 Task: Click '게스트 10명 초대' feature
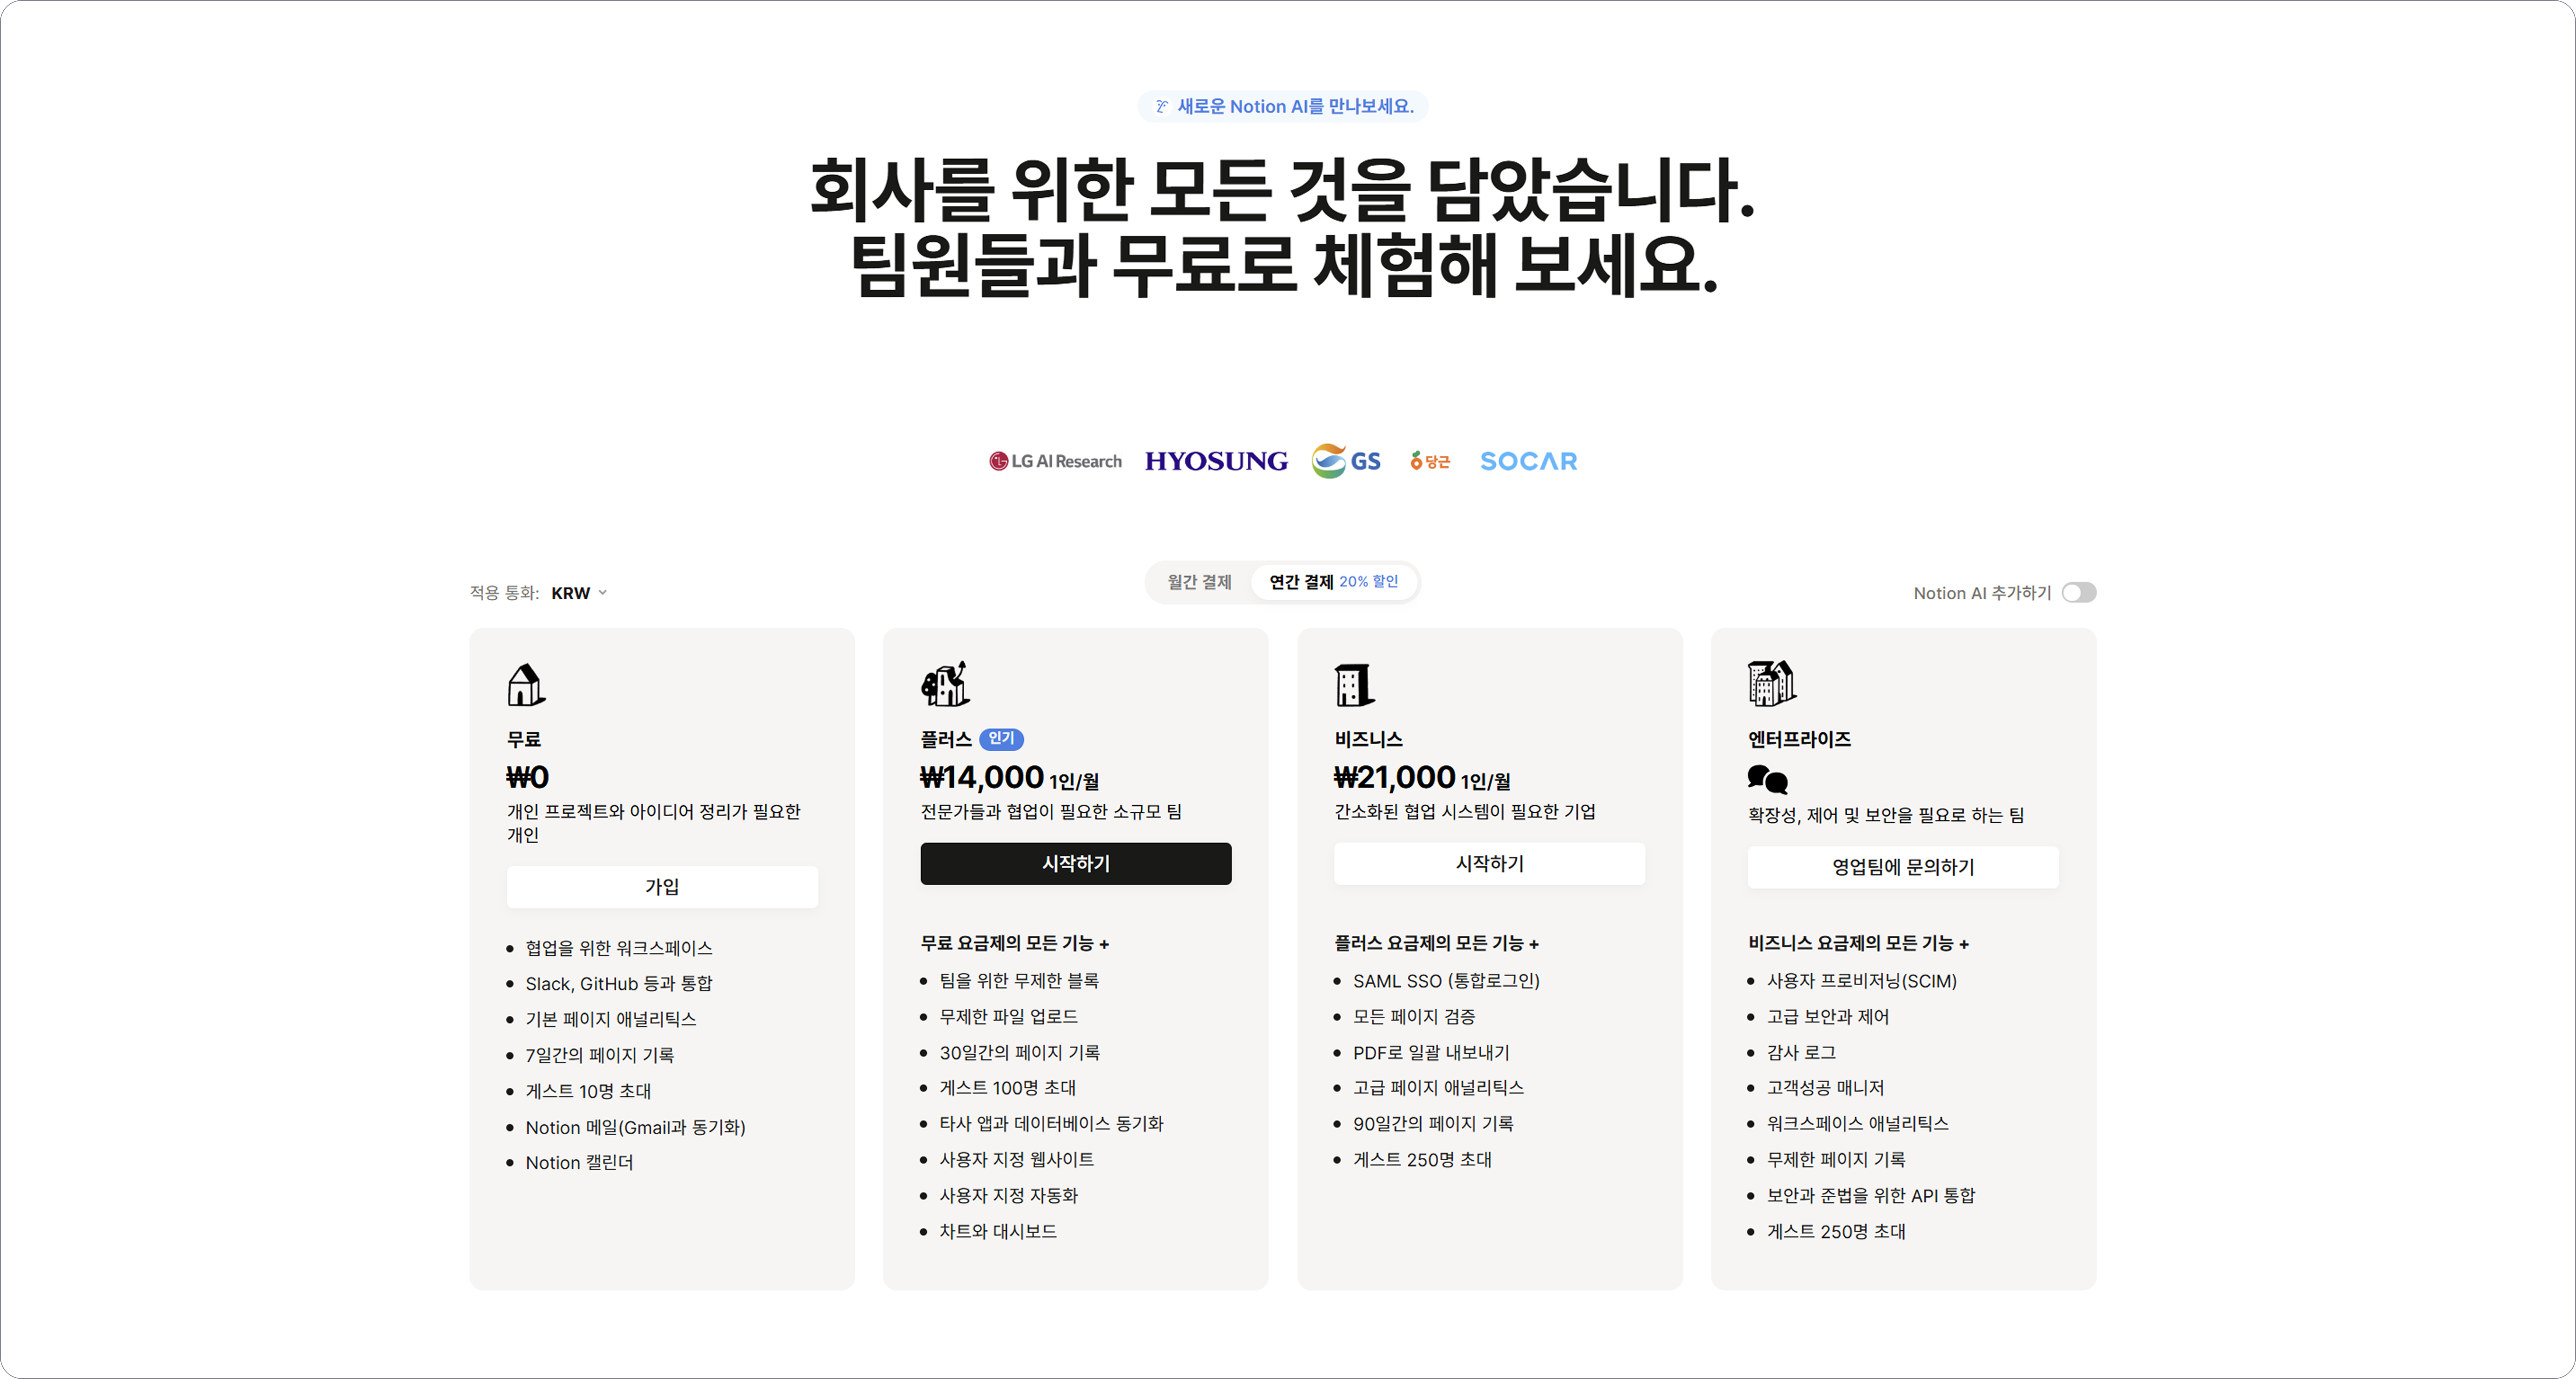click(588, 1091)
